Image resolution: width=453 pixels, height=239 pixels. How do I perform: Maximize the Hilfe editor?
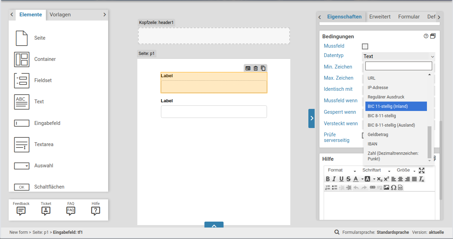tap(422, 170)
